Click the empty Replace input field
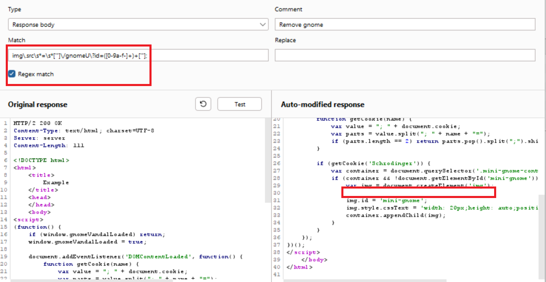The image size is (546, 282). tap(405, 55)
